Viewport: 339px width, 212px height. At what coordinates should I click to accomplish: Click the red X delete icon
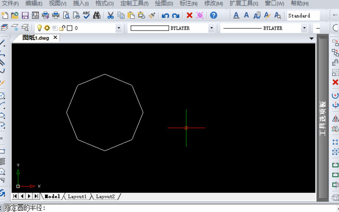(189, 15)
